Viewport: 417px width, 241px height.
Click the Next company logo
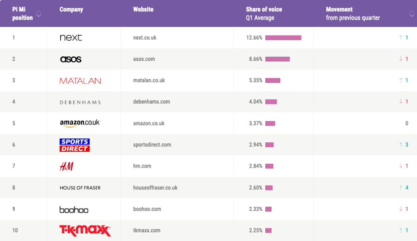click(x=71, y=38)
